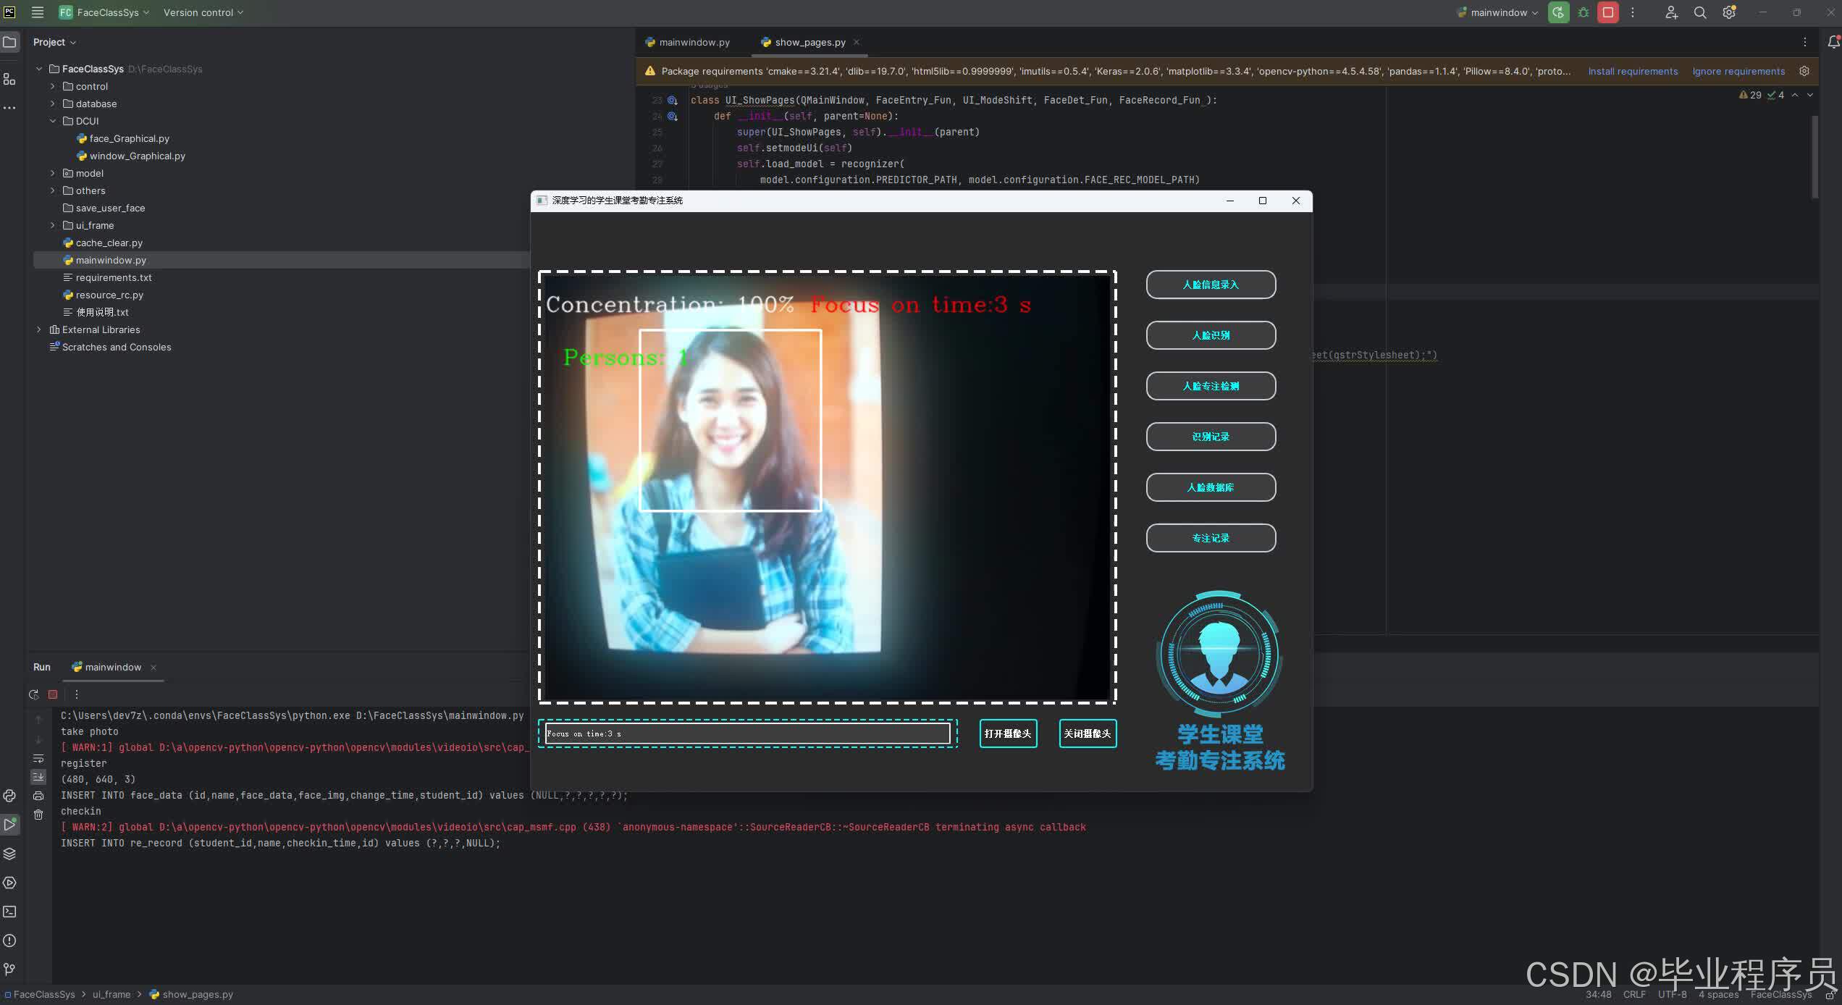Click the 专注记录 button

pos(1211,538)
